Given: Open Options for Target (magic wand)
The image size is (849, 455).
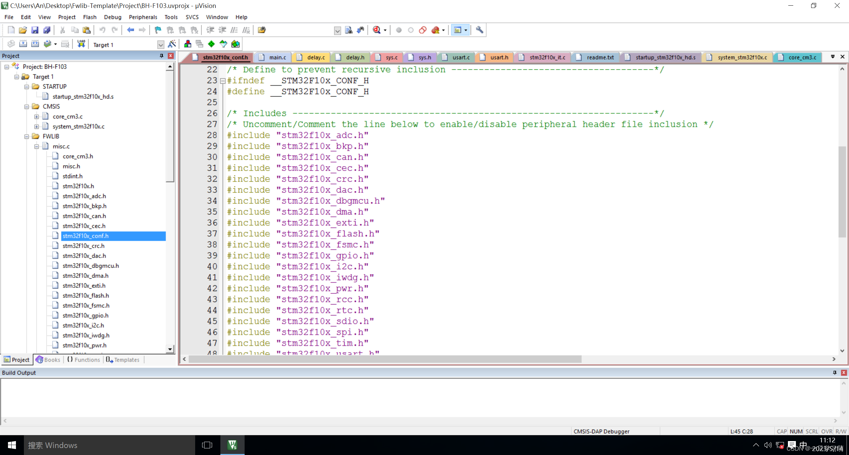Looking at the screenshot, I should [x=172, y=44].
